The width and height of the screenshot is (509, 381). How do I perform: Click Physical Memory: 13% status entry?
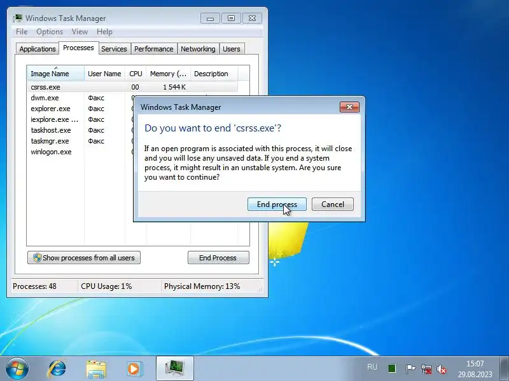[202, 286]
